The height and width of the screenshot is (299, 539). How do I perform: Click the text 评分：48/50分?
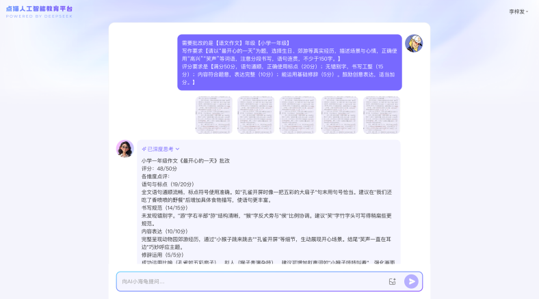(159, 169)
